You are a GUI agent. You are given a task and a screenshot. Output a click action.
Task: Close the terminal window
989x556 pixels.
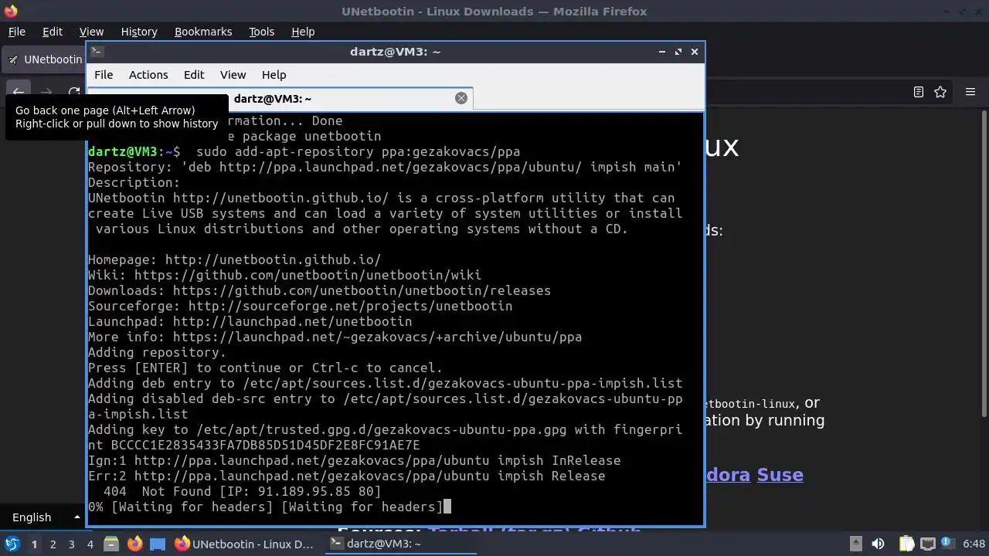[695, 52]
